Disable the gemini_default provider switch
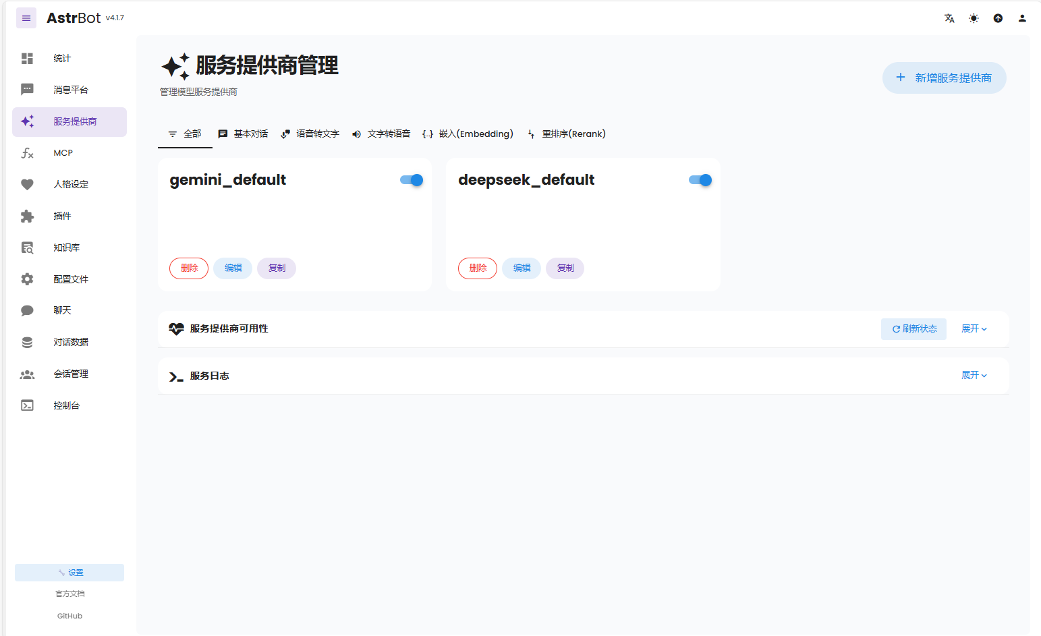Image resolution: width=1041 pixels, height=636 pixels. pos(412,180)
